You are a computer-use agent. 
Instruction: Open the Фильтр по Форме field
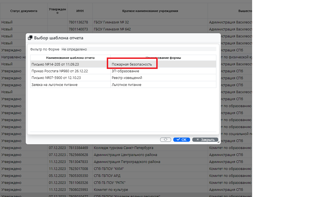coord(138,49)
